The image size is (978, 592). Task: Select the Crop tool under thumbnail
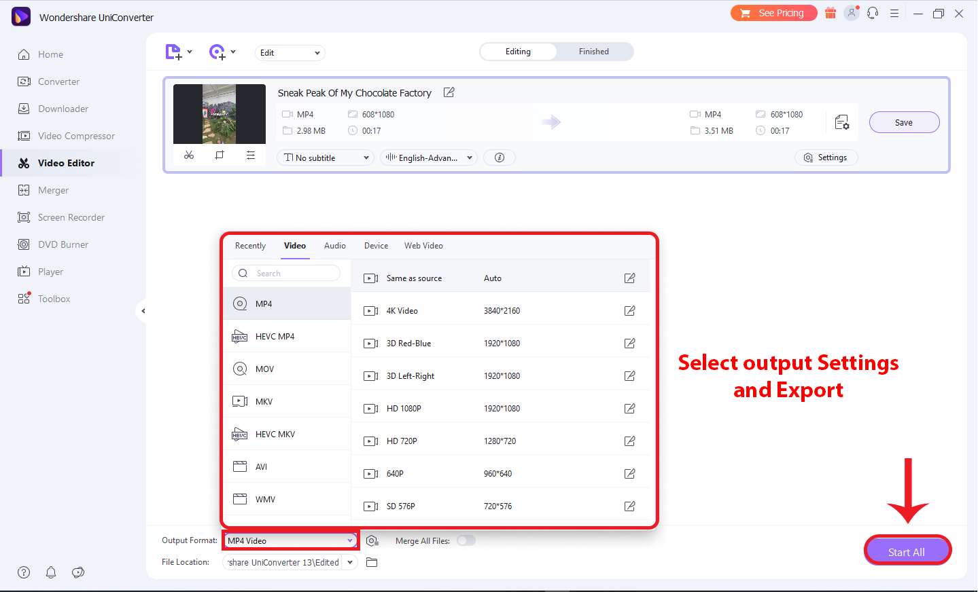220,155
